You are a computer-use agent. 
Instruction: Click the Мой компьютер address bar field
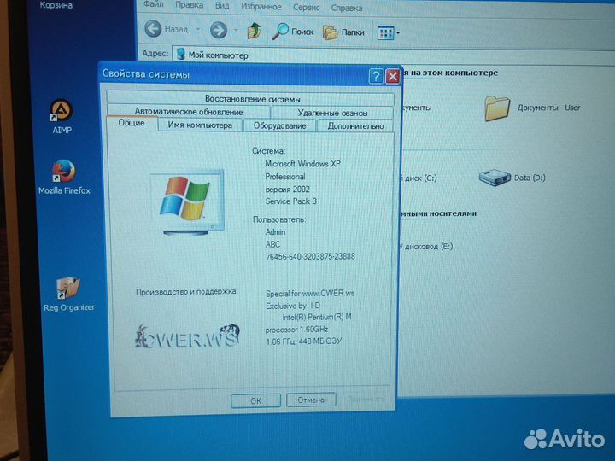pyautogui.click(x=392, y=56)
